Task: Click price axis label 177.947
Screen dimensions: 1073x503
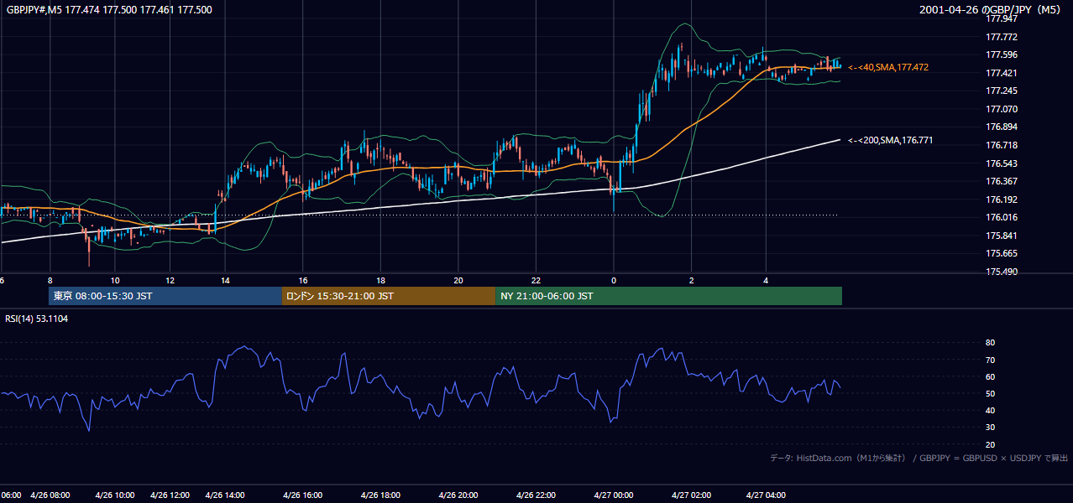Action: pos(1002,18)
